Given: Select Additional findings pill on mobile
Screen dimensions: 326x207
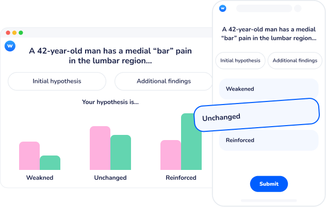Looking at the screenshot, I should pos(295,61).
